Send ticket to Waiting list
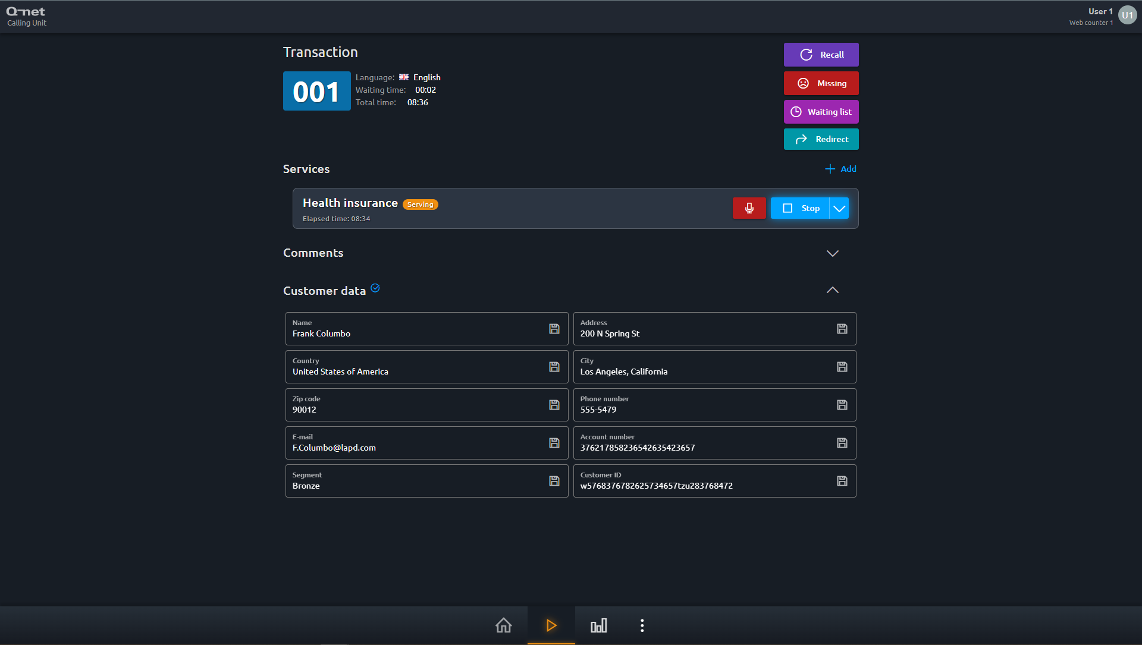This screenshot has width=1142, height=645. pyautogui.click(x=821, y=112)
